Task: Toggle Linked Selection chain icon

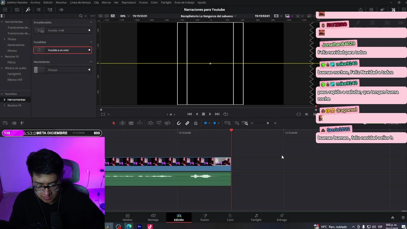Action: point(187,123)
